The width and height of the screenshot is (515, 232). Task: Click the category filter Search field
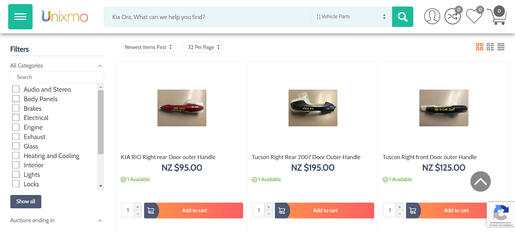coord(57,77)
